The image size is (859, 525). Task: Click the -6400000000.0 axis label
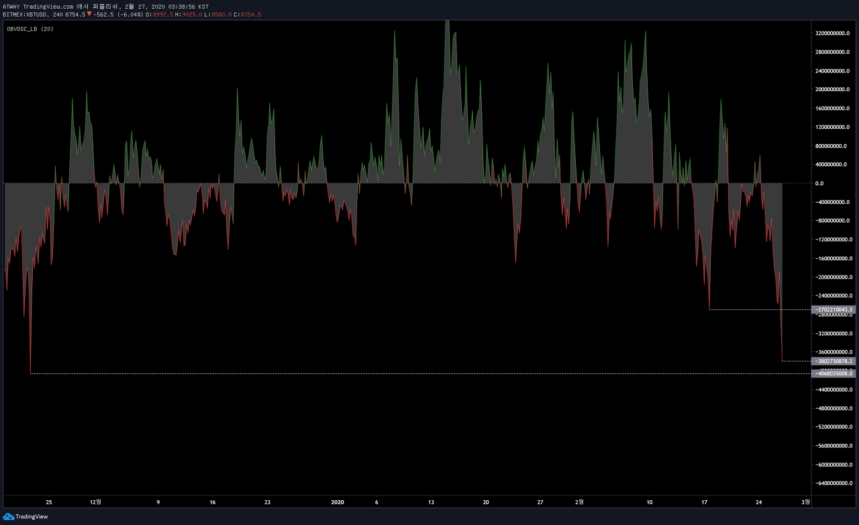[832, 483]
